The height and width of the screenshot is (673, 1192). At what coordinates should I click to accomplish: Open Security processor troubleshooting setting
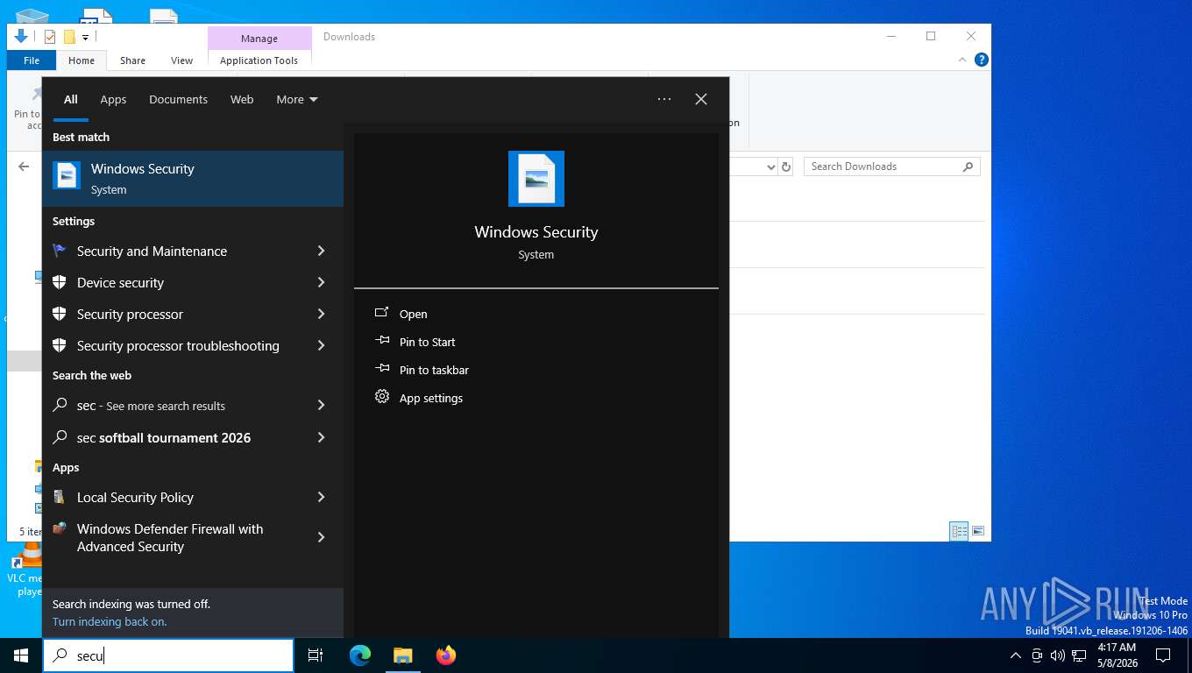point(178,345)
